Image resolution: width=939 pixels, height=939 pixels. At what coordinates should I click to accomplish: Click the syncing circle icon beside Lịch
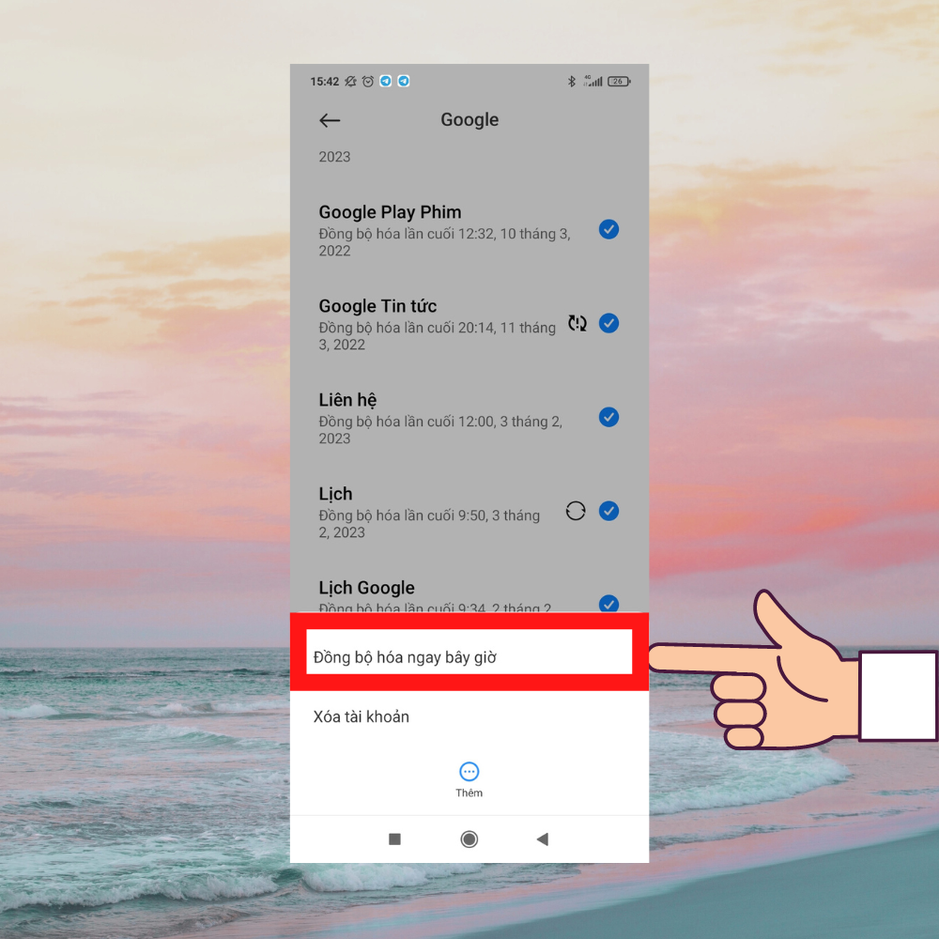pos(576,511)
